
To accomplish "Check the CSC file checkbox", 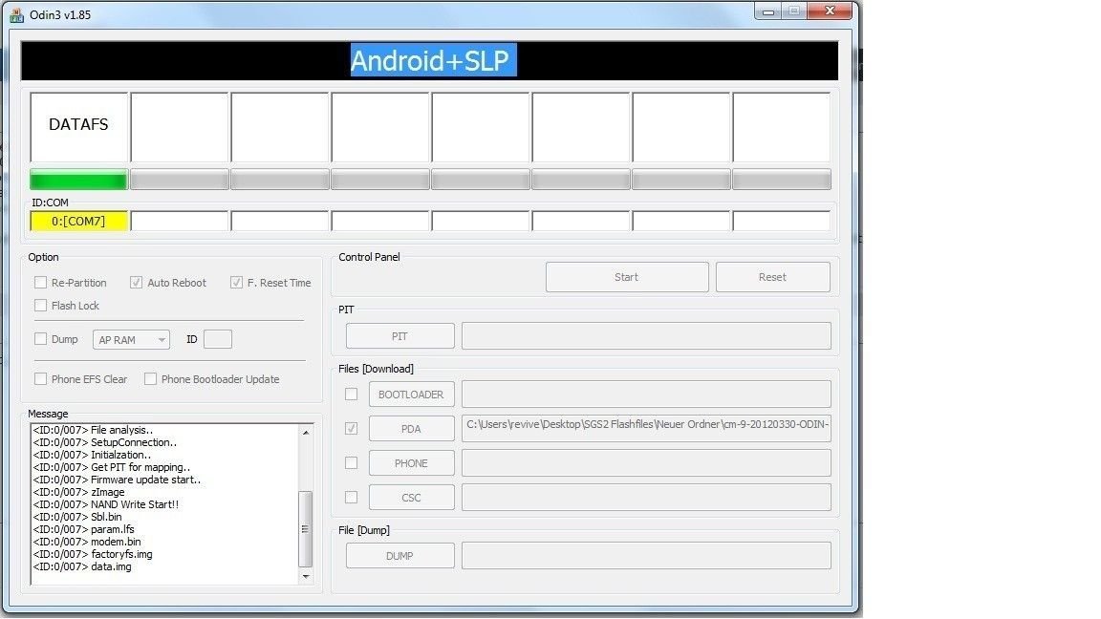I will click(x=351, y=498).
